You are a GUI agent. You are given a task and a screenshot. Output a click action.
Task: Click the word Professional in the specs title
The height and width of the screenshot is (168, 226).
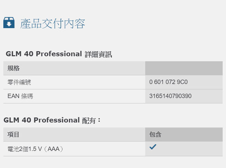pyautogui.click(x=59, y=54)
